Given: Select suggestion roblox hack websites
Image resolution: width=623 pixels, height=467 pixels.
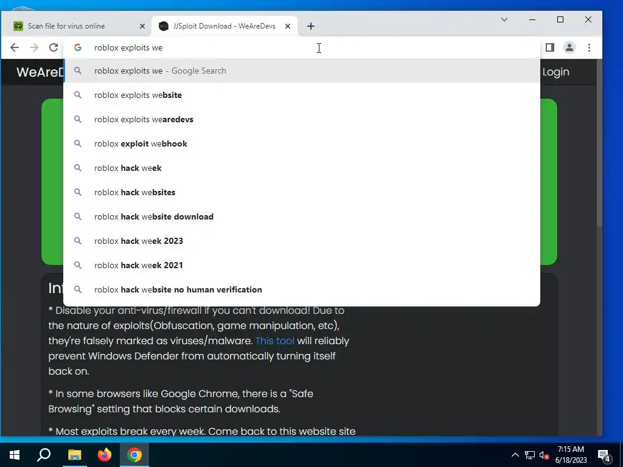Looking at the screenshot, I should 302,192.
